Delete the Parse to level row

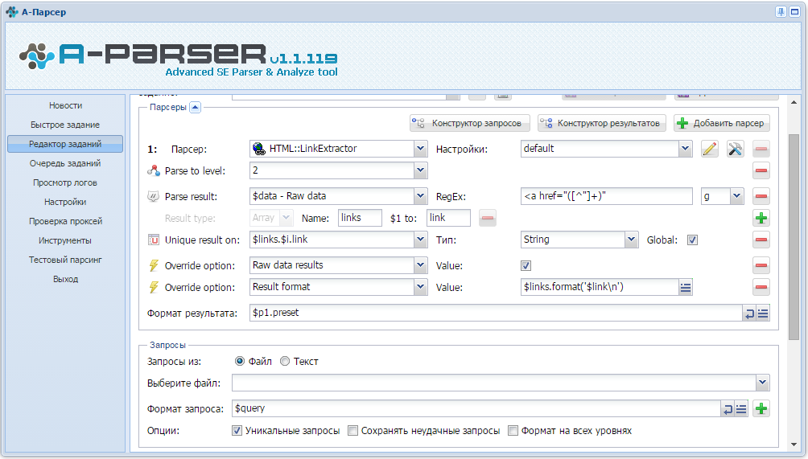(x=761, y=171)
